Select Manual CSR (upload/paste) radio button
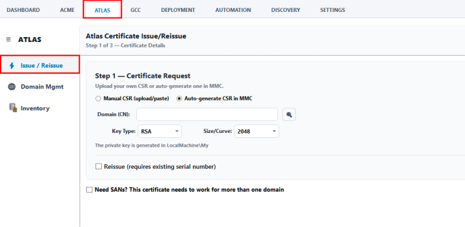This screenshot has width=465, height=227. coord(98,99)
